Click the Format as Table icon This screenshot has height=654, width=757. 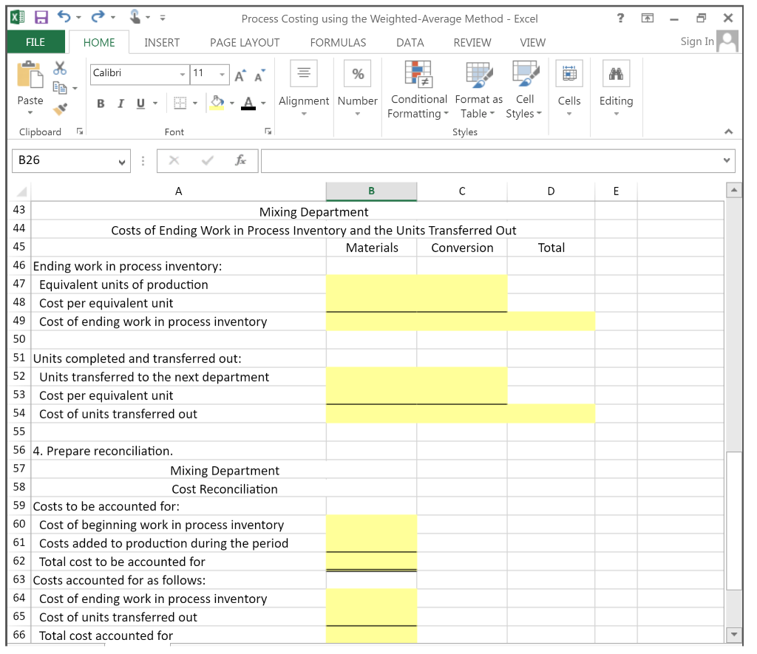pos(479,75)
